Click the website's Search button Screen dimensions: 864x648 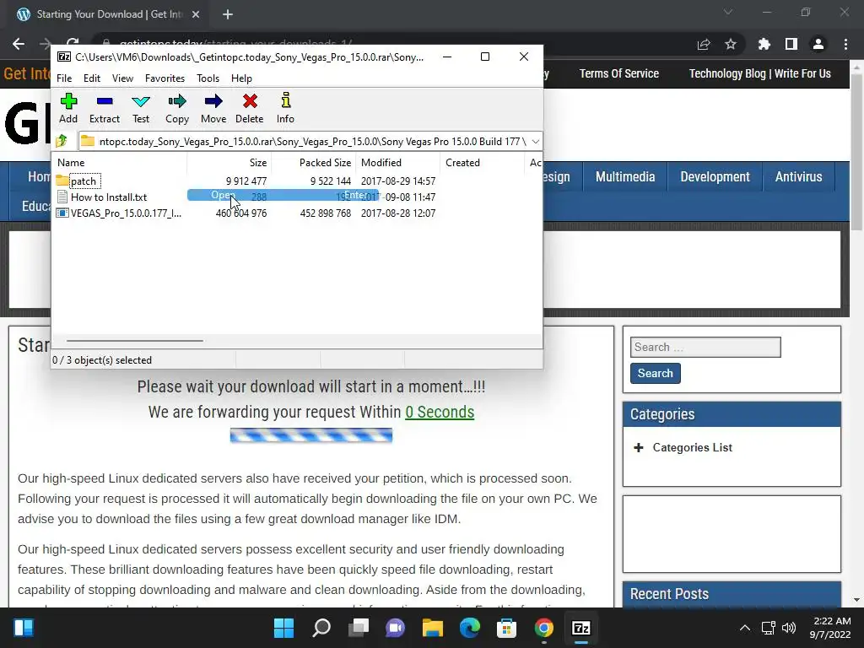[655, 373]
